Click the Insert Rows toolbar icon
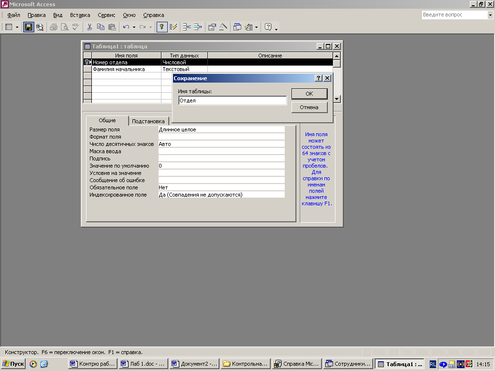495x371 pixels. (187, 27)
